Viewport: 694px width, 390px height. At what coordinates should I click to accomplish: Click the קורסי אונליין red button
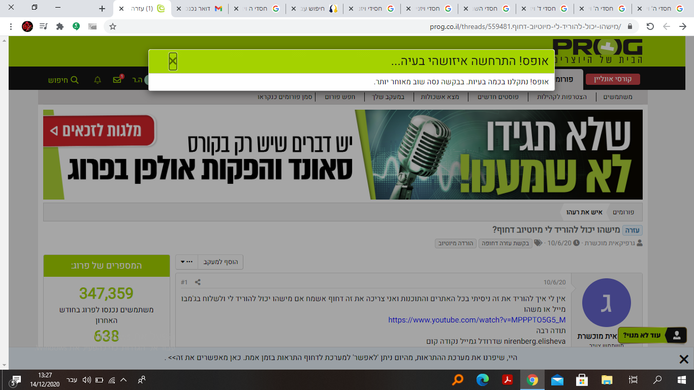click(613, 80)
